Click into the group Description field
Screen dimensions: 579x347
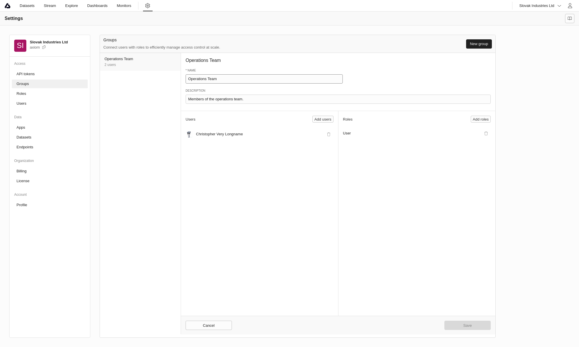tap(338, 99)
